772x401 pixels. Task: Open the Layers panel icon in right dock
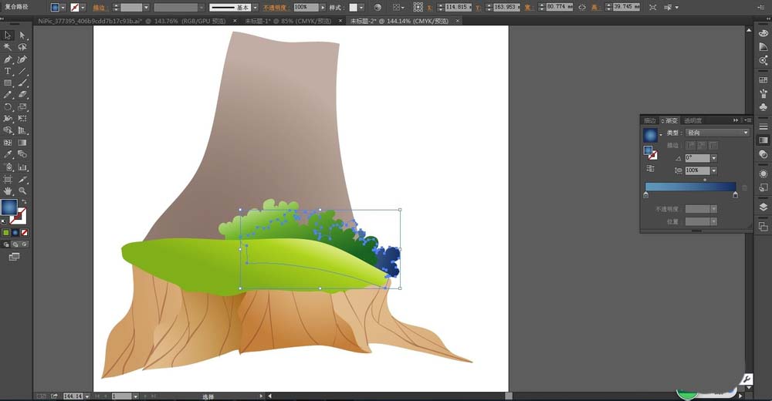click(764, 207)
